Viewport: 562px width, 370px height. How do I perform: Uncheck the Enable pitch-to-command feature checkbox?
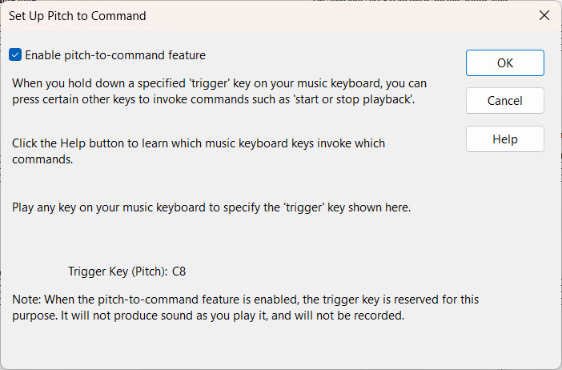[x=15, y=55]
